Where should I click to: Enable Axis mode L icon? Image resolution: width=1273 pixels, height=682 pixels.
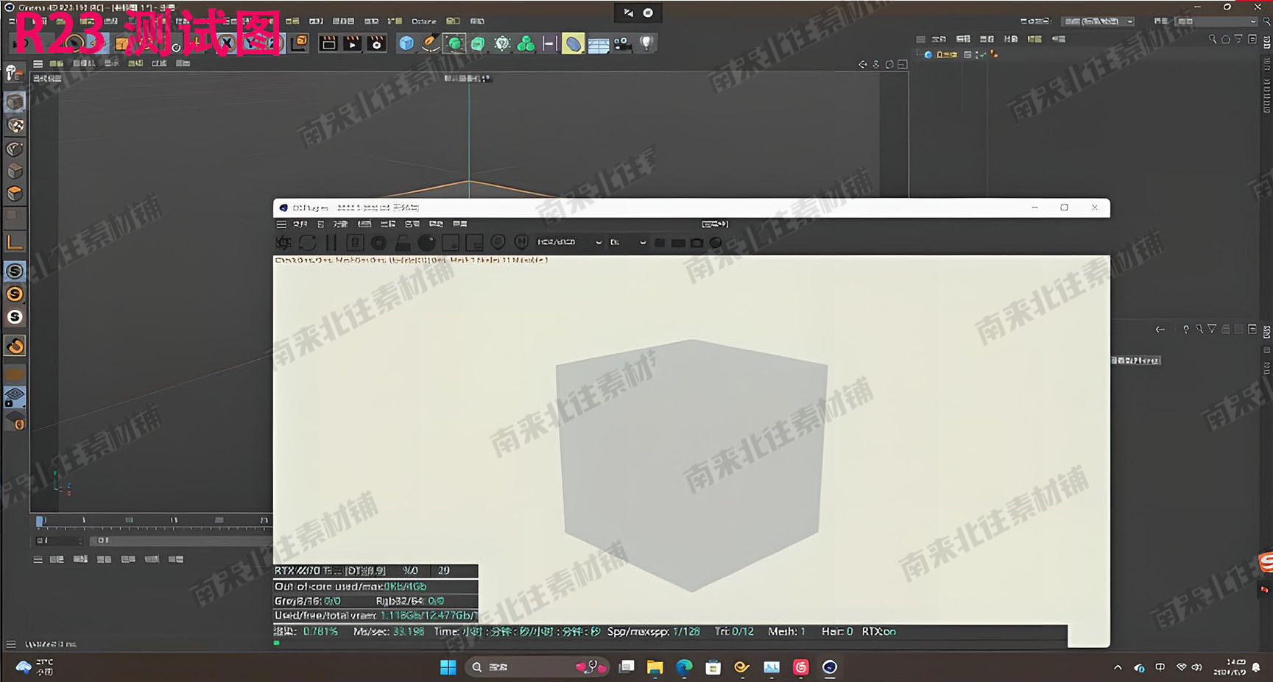click(15, 242)
